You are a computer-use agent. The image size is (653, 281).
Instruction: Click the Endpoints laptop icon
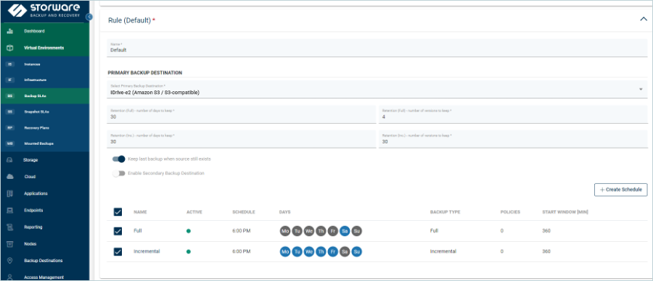point(10,210)
